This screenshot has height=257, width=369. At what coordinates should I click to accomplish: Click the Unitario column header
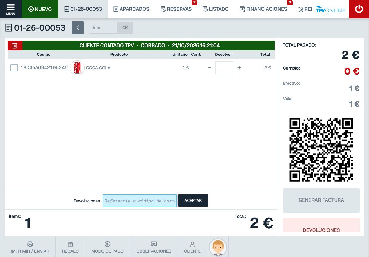pos(180,55)
